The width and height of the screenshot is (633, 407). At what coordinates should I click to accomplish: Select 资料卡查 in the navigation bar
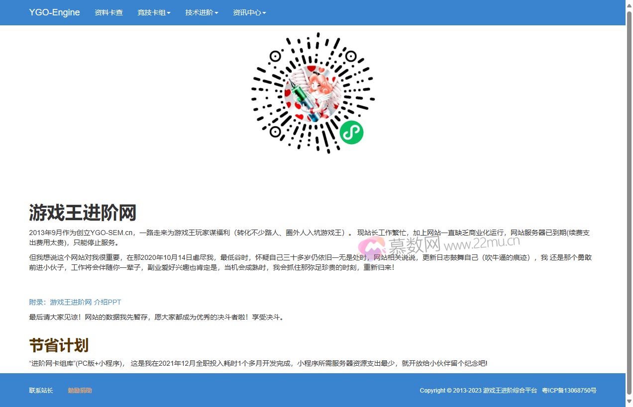tap(108, 12)
